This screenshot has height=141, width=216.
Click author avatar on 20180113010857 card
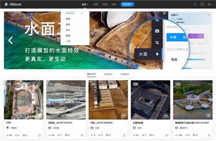coord(177,128)
